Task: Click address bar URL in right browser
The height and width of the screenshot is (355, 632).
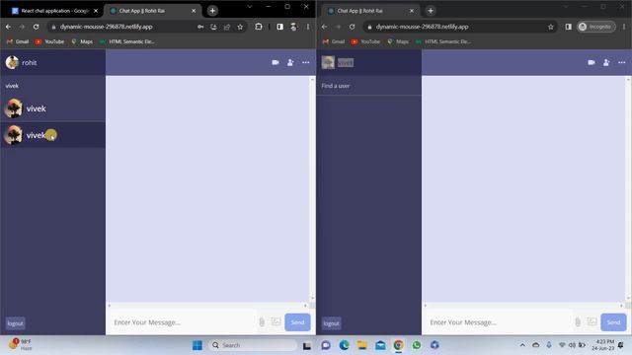Action: click(x=422, y=27)
